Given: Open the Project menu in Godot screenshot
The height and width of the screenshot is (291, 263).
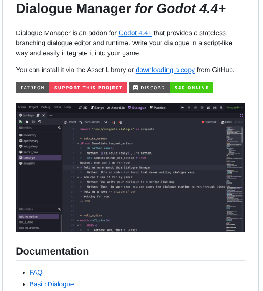Looking at the screenshot, I should coord(33,107).
